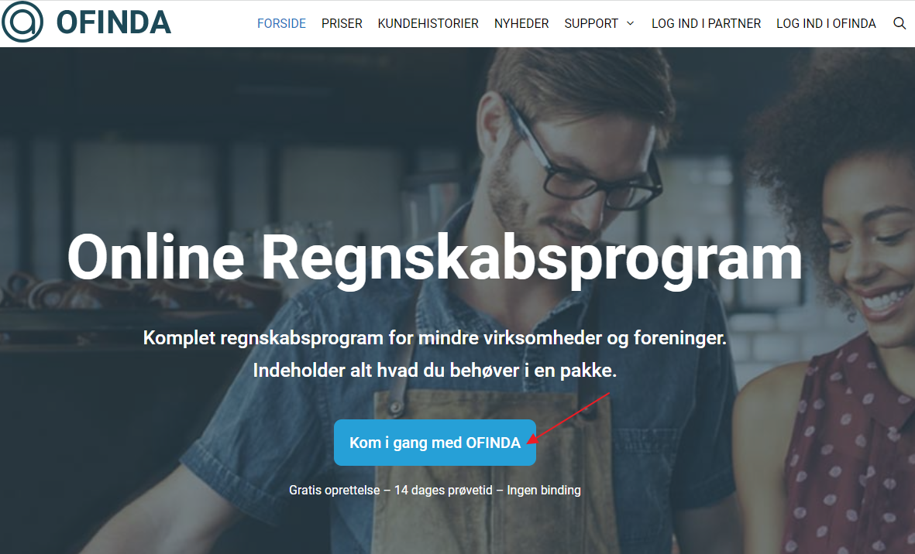This screenshot has width=915, height=554.
Task: Go to the FORSIDE menu item
Action: (x=281, y=23)
